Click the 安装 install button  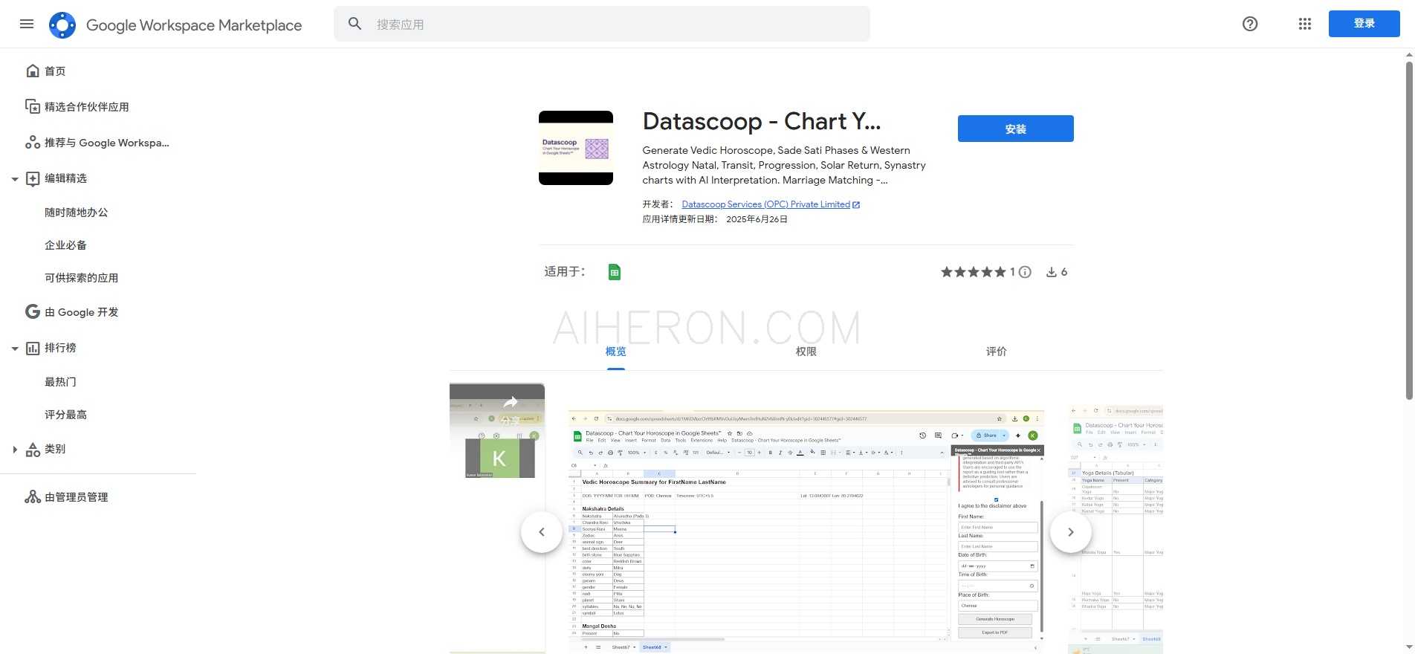tap(1015, 129)
